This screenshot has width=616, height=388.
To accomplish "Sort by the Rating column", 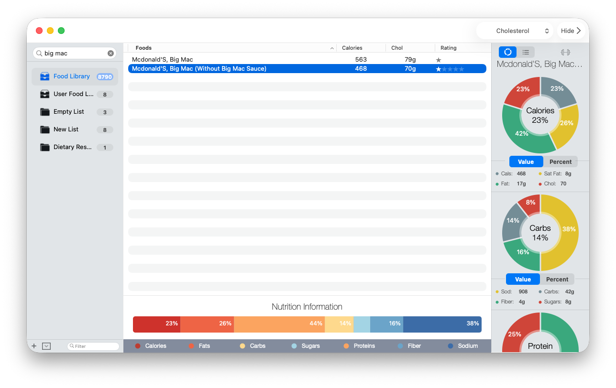I will click(463, 48).
